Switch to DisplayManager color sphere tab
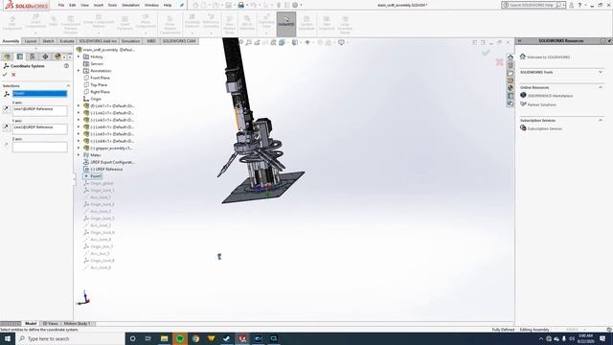This screenshot has height=345, width=613. tap(57, 57)
